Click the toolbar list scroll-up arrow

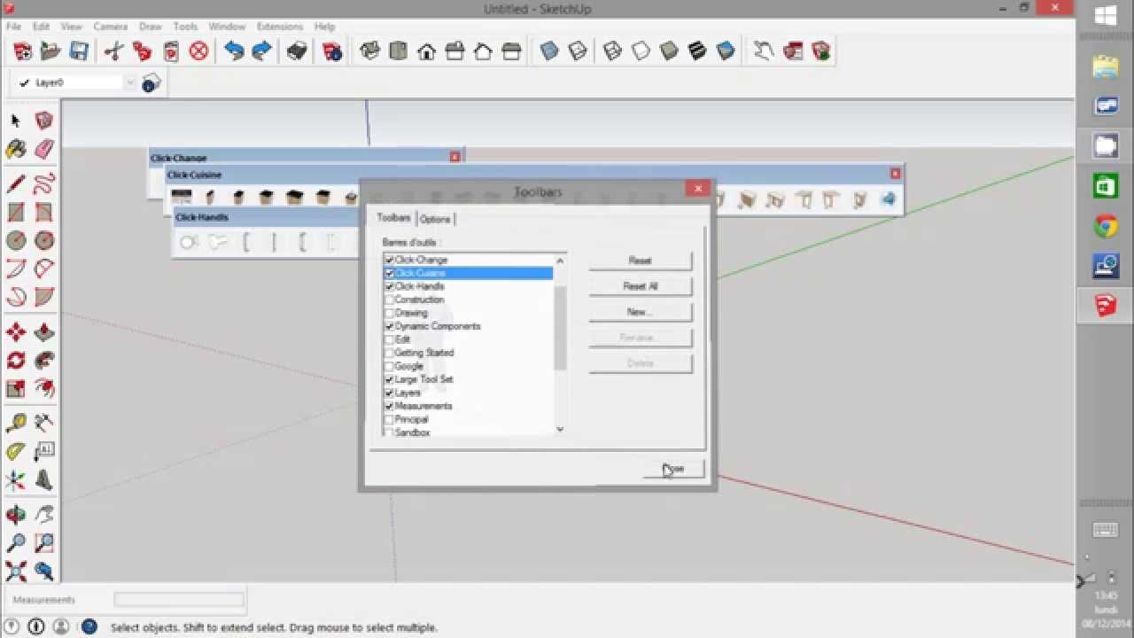(560, 261)
